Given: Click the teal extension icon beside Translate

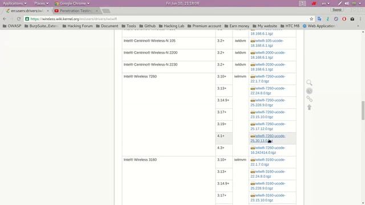Looking at the screenshot, I should coord(327,19).
